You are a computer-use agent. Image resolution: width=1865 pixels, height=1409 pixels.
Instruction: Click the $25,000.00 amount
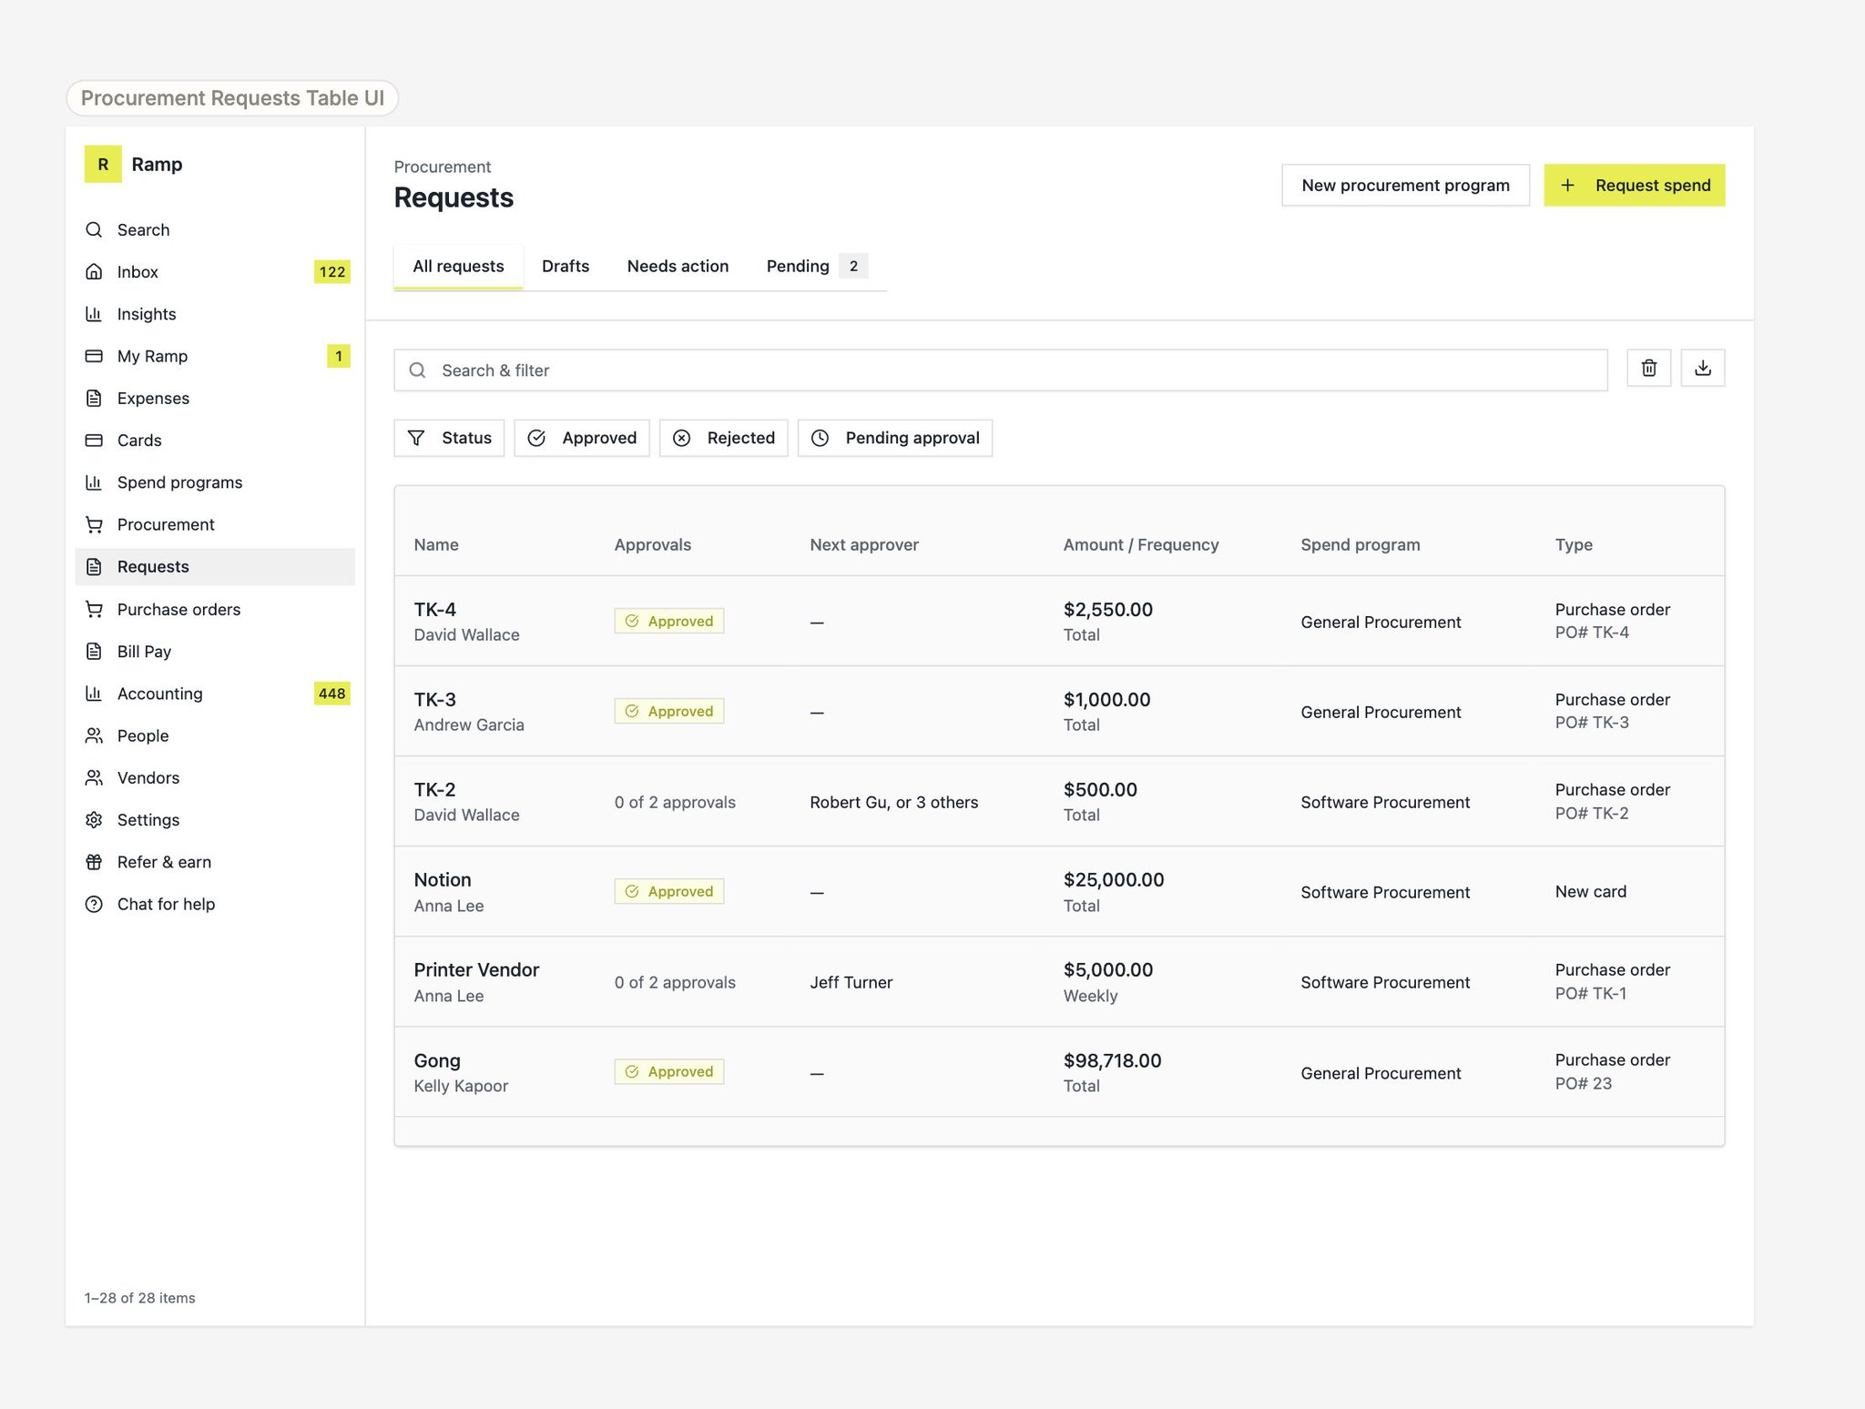click(x=1114, y=879)
